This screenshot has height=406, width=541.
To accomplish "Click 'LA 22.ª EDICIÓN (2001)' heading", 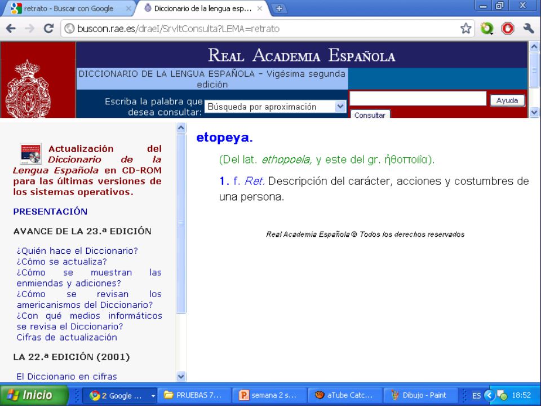I will [x=72, y=357].
